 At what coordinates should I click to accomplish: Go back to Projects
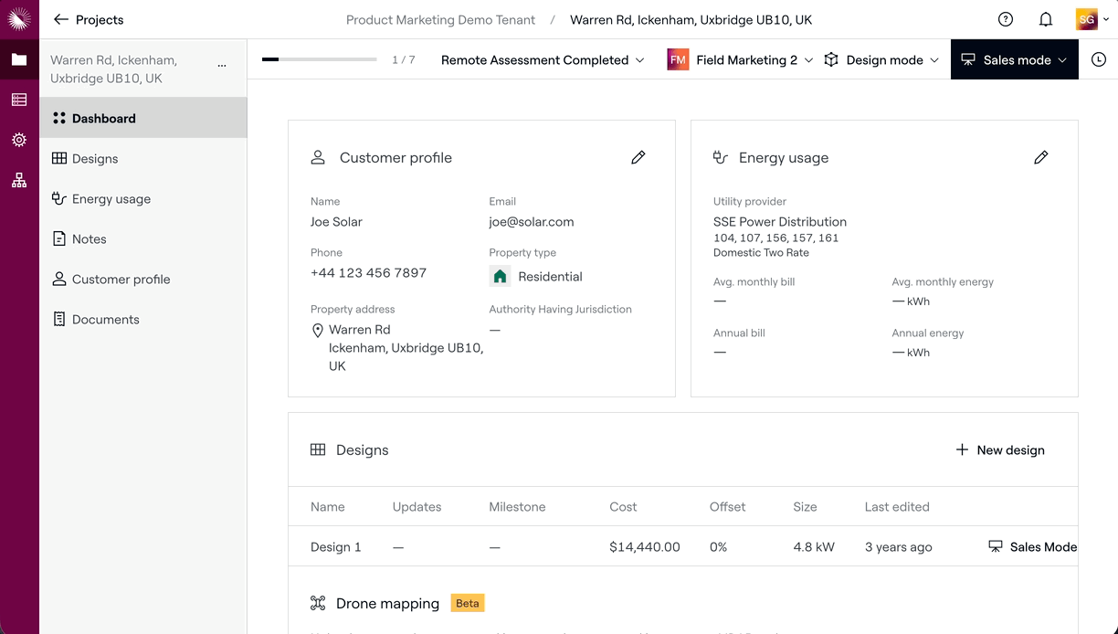click(89, 19)
